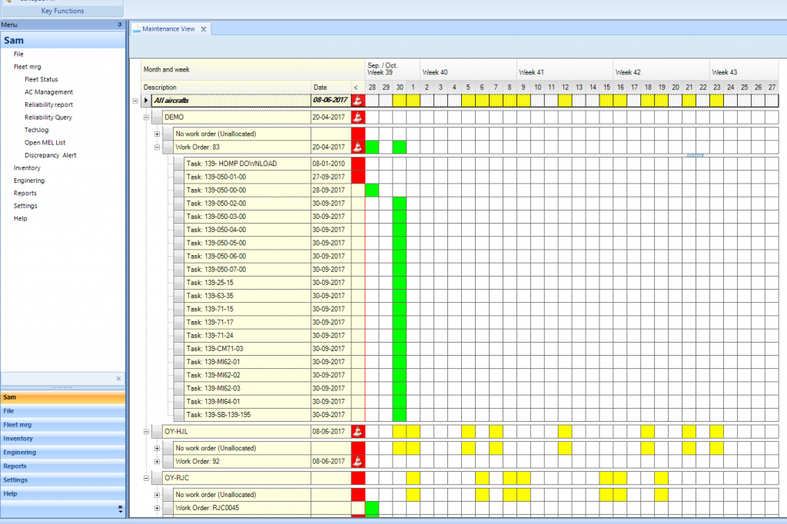
Task: Click the Description column header
Action: pos(226,88)
